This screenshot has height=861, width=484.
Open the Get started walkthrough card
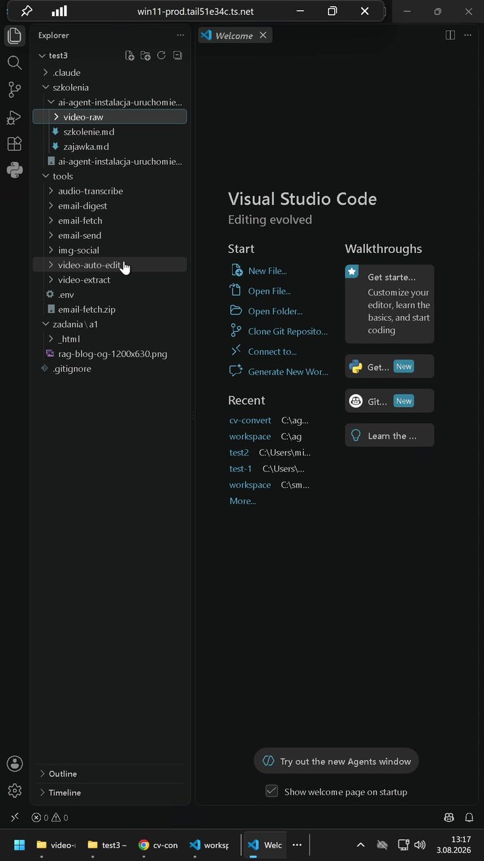(389, 304)
